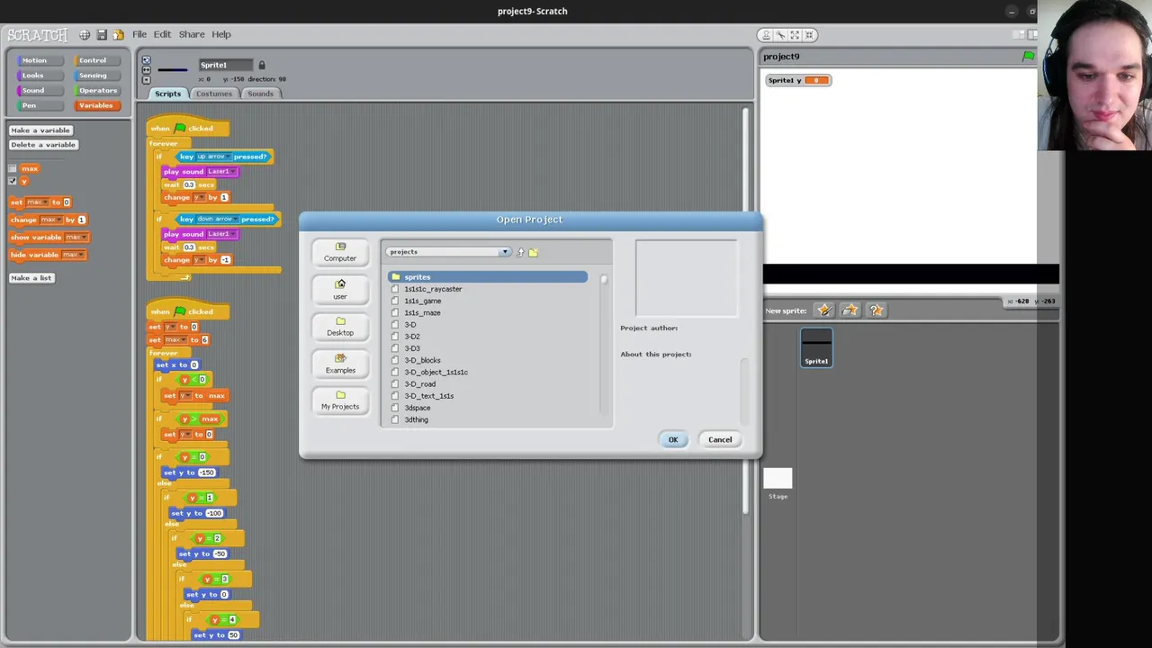Select the 3dthing project file
This screenshot has height=648, width=1152.
[x=416, y=419]
